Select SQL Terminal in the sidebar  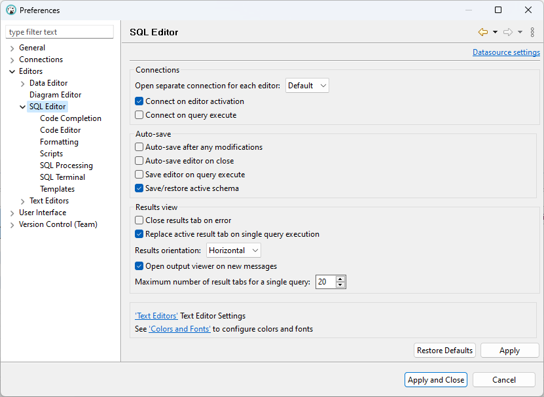[x=62, y=177]
